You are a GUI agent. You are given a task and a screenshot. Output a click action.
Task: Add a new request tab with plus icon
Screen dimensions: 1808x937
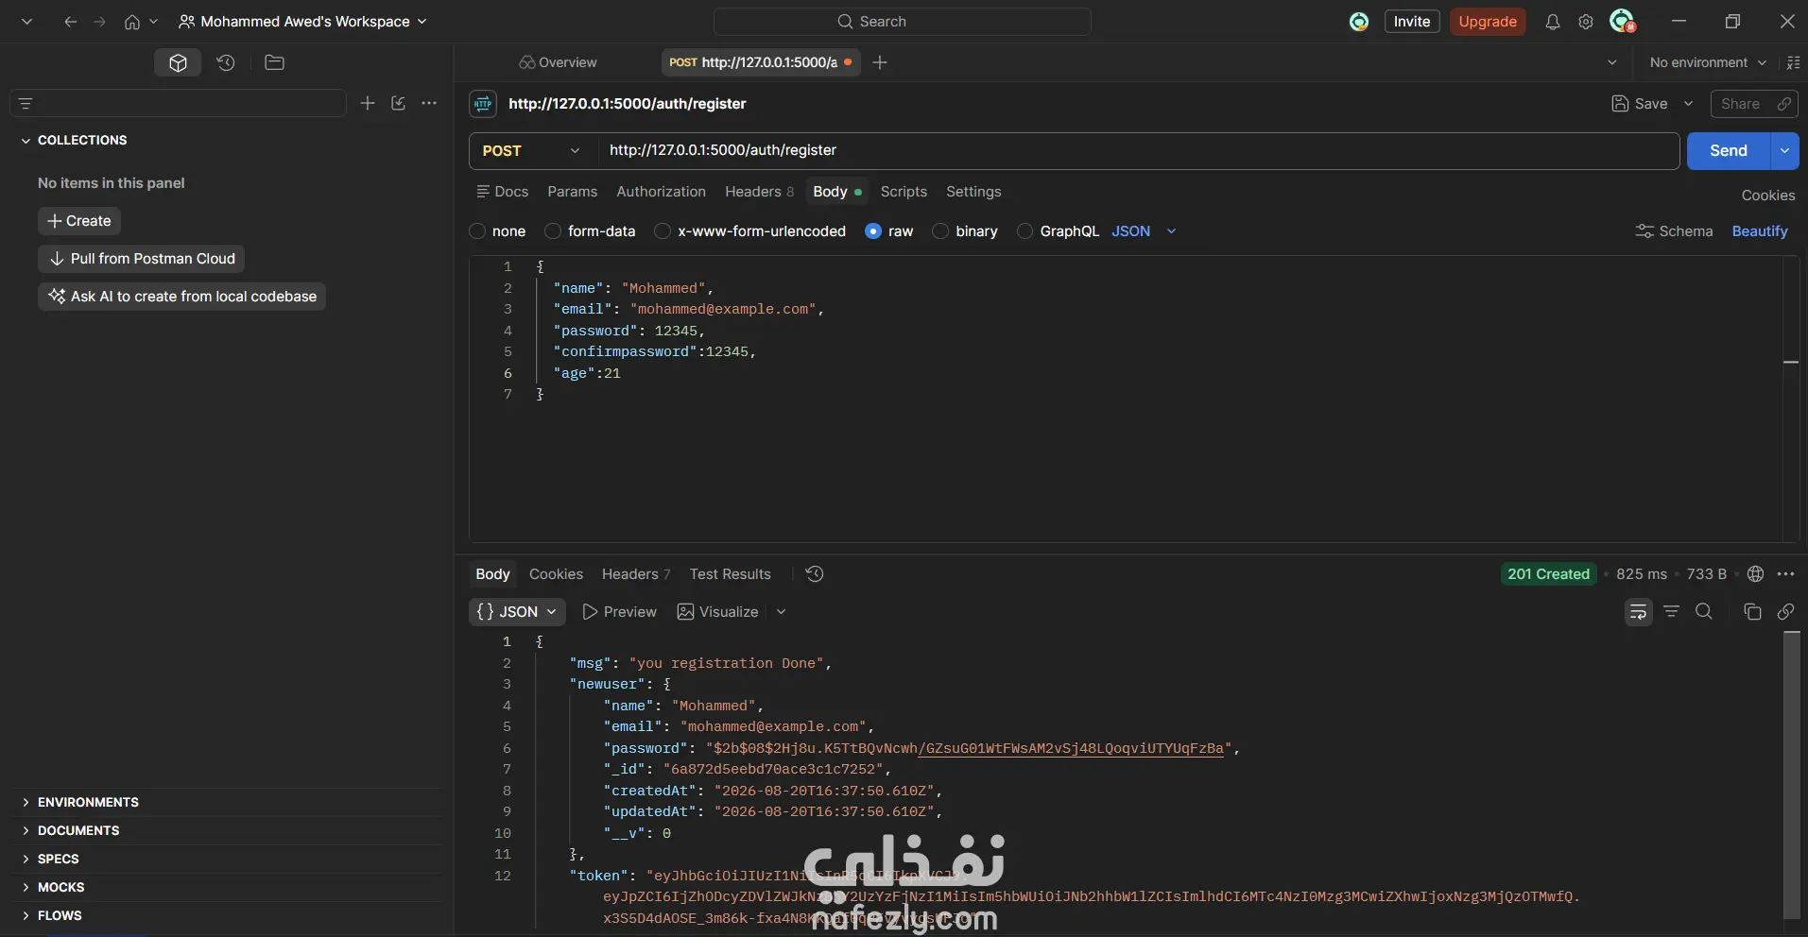pos(880,62)
